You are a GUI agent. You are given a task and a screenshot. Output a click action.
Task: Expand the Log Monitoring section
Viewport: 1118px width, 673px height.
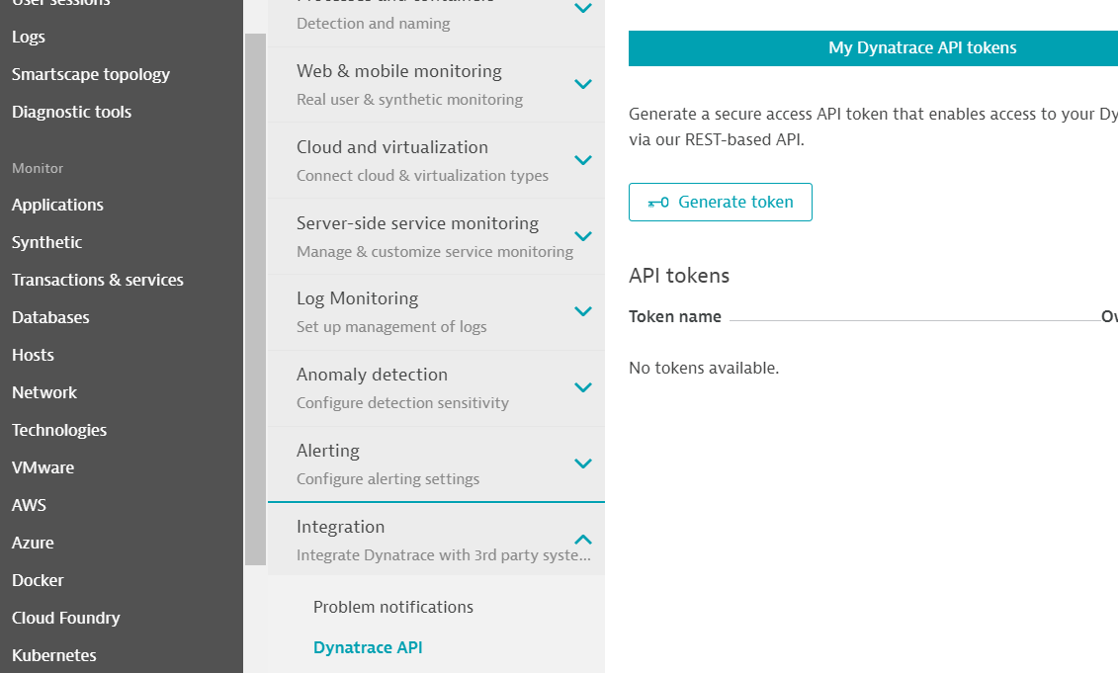(582, 311)
